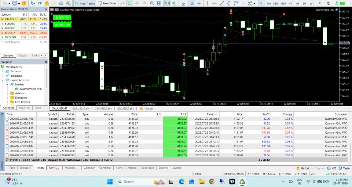352x187 pixels.
Task: Click the MQL5 AI assistant sparkle icon
Action: tap(33, 3)
